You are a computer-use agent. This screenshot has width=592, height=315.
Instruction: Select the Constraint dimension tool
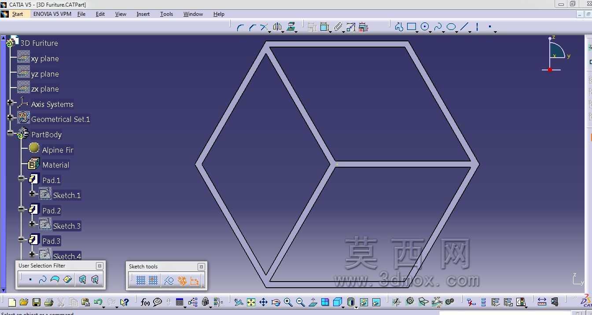(x=325, y=27)
